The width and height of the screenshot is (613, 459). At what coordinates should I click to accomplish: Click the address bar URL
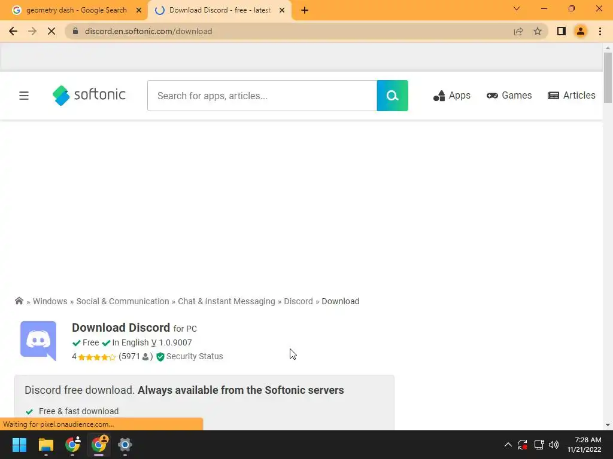[148, 31]
